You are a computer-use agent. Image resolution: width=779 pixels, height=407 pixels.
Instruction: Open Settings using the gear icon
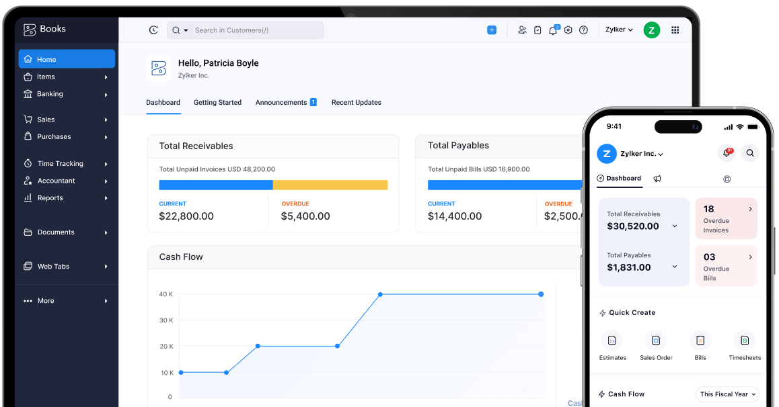[x=568, y=30]
